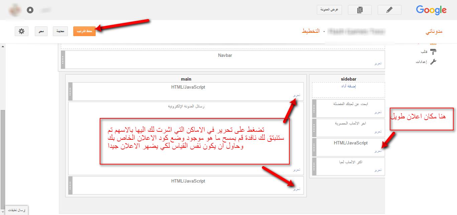The image size is (457, 215).
Task: Click the pencil icon to create new post
Action: pos(389,10)
